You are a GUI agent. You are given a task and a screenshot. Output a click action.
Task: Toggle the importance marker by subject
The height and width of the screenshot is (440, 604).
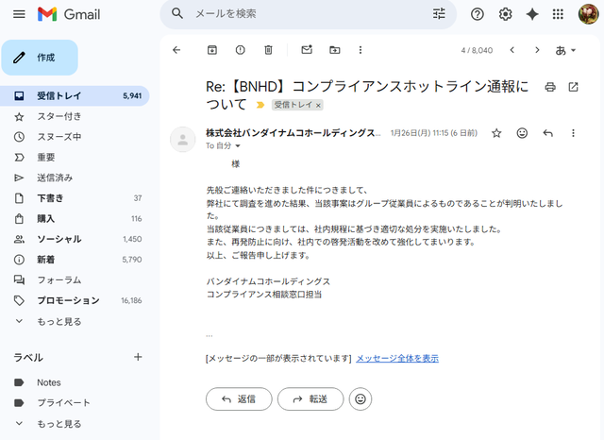coord(260,105)
